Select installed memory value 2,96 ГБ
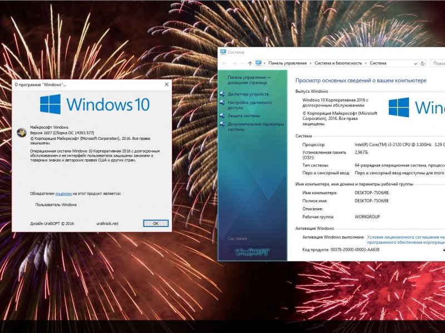 (361, 152)
